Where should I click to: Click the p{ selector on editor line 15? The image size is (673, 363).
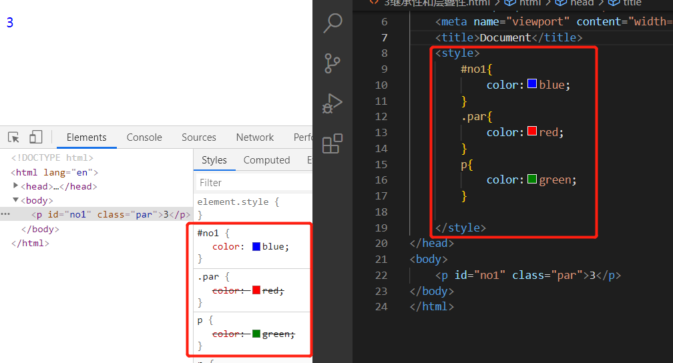(467, 165)
